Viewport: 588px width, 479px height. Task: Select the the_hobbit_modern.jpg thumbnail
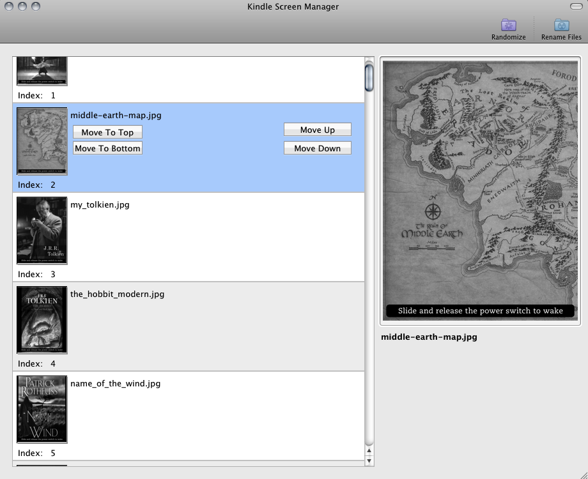[x=42, y=320]
